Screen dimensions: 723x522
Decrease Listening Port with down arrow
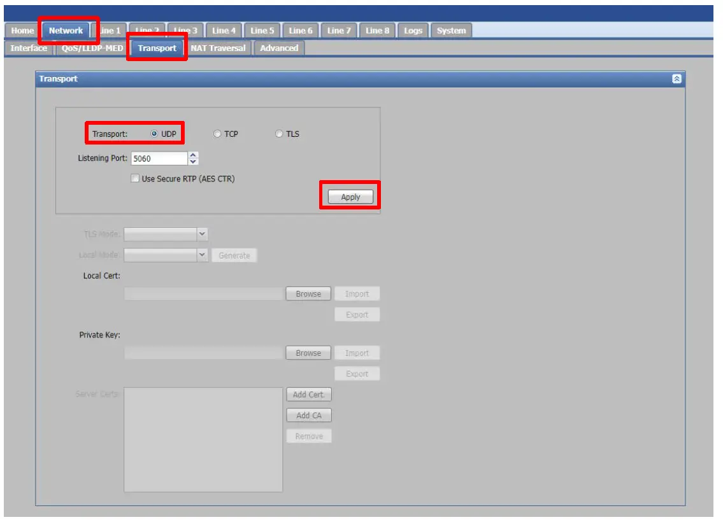pyautogui.click(x=193, y=162)
